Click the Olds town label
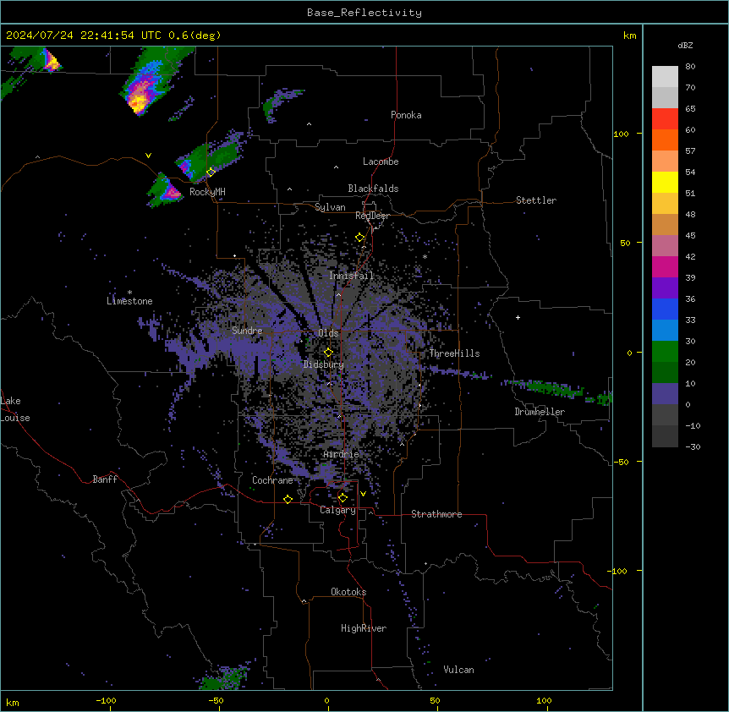The image size is (729, 712). [x=328, y=333]
